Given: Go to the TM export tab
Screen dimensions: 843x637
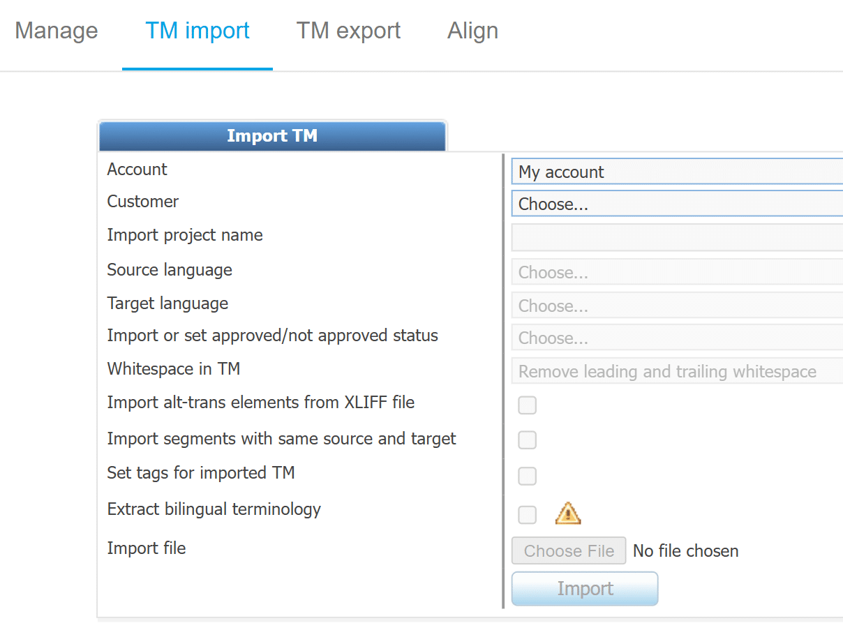Looking at the screenshot, I should [x=348, y=31].
